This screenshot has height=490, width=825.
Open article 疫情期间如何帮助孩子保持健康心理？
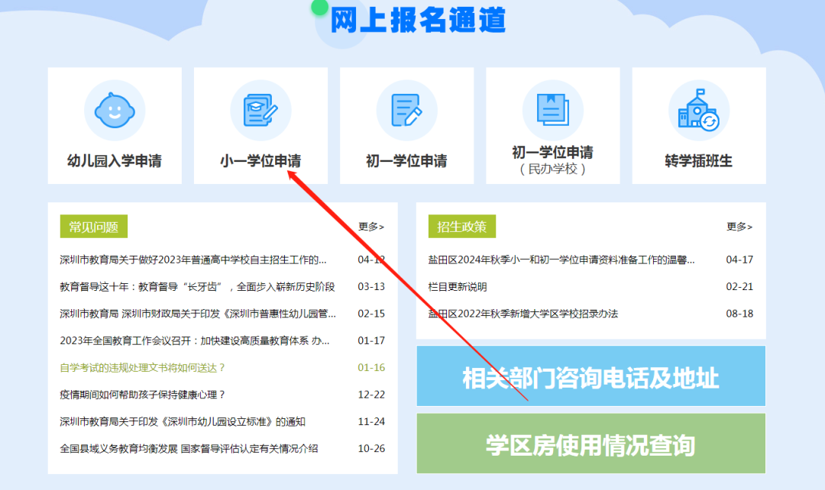click(143, 395)
